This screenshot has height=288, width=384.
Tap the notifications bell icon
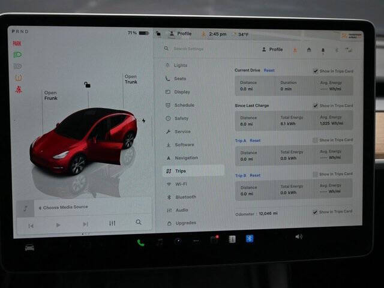click(x=323, y=50)
